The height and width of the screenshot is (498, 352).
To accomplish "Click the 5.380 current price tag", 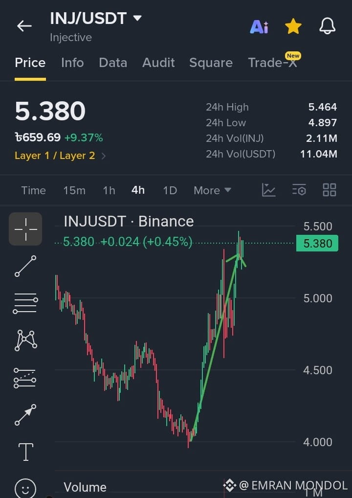I will pyautogui.click(x=317, y=243).
